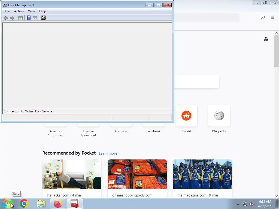The height and width of the screenshot is (209, 279).
Task: Restore down the Firefox window
Action: coord(265,3)
